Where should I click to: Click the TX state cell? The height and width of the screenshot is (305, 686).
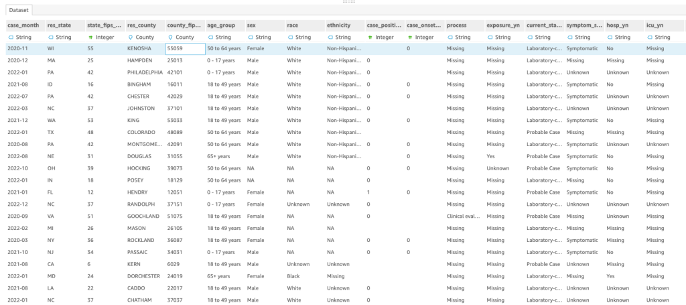pyautogui.click(x=65, y=132)
